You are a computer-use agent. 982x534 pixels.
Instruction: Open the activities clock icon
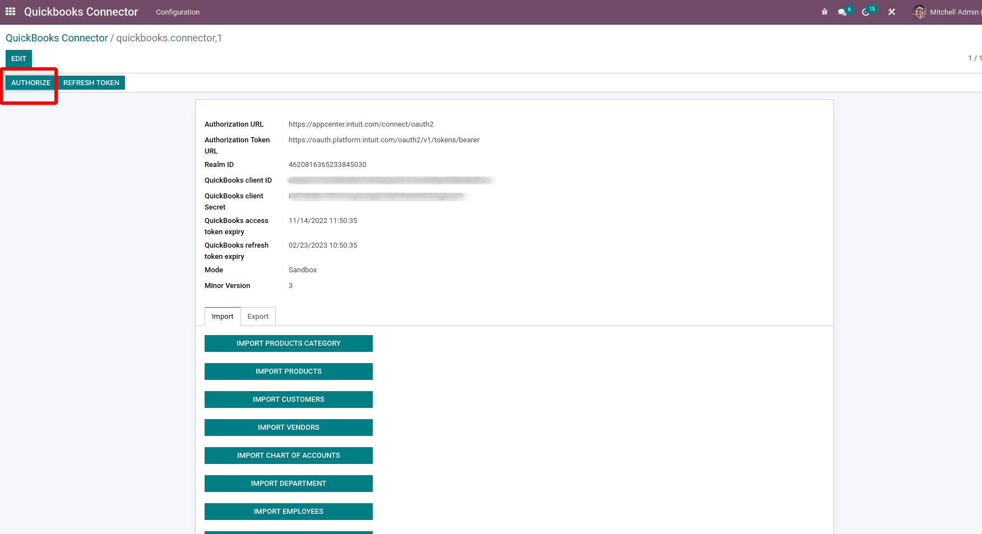[866, 12]
